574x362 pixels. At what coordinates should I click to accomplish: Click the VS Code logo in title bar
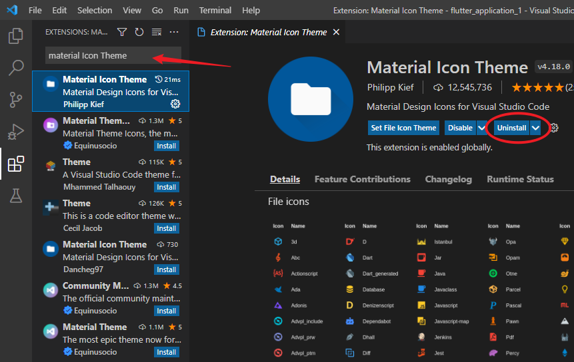[x=12, y=10]
